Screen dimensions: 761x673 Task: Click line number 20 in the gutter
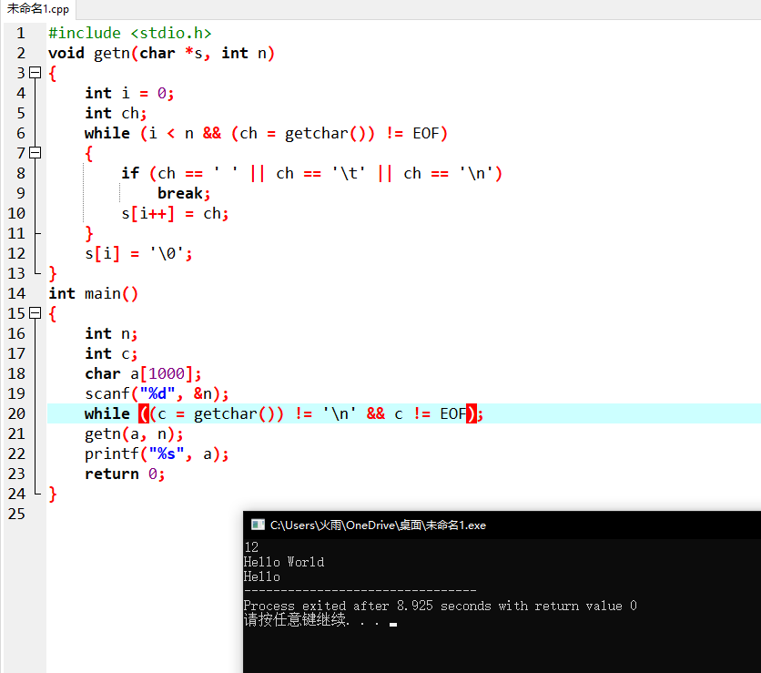click(x=16, y=413)
